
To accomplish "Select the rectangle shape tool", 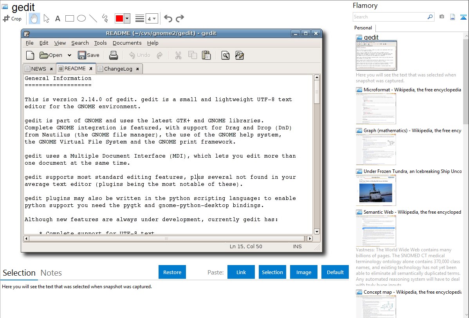I will tap(69, 18).
